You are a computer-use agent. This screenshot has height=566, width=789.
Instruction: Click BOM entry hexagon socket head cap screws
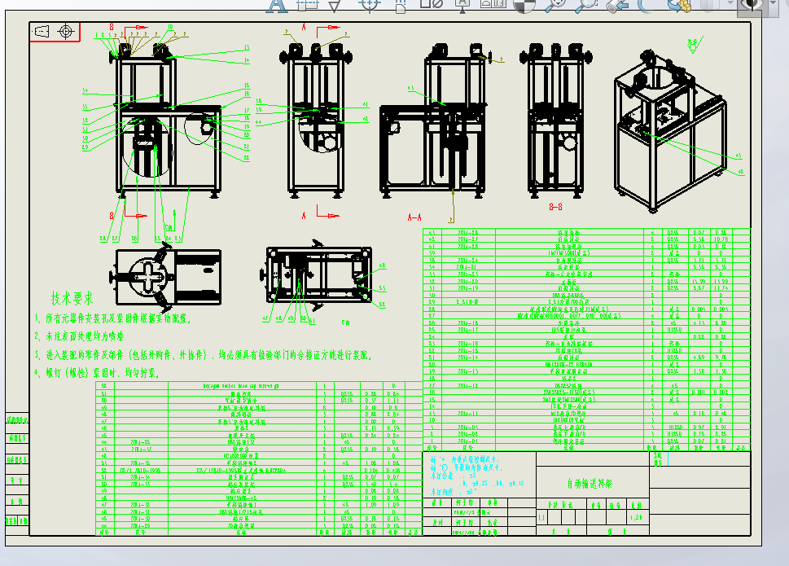pos(241,386)
